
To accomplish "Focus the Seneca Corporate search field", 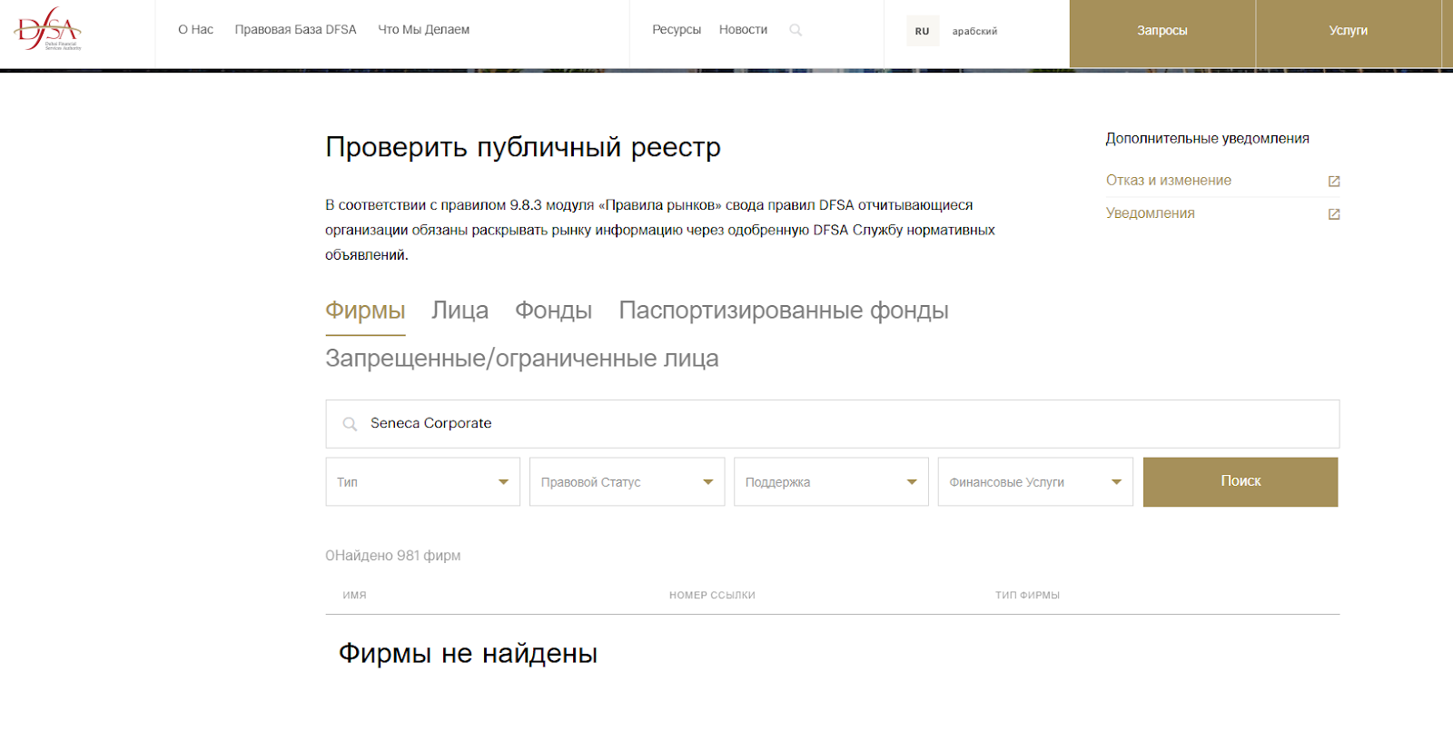I will 832,424.
